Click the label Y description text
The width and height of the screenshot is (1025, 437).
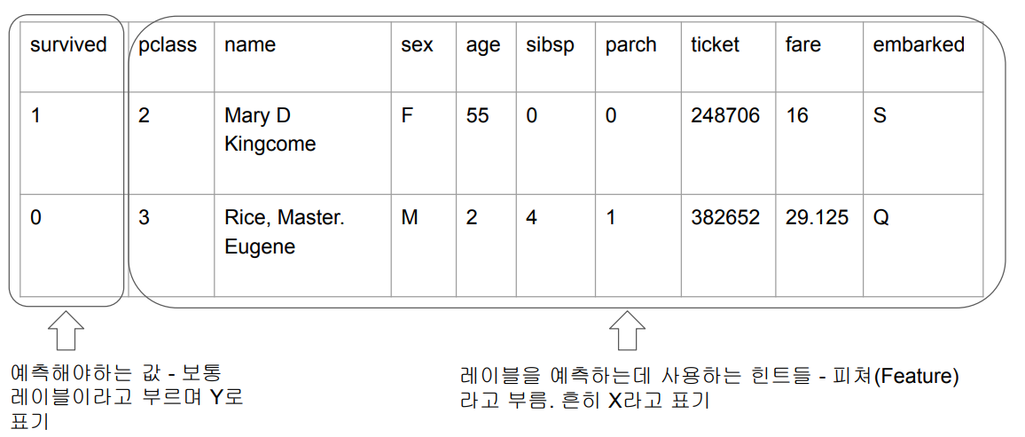pyautogui.click(x=126, y=396)
